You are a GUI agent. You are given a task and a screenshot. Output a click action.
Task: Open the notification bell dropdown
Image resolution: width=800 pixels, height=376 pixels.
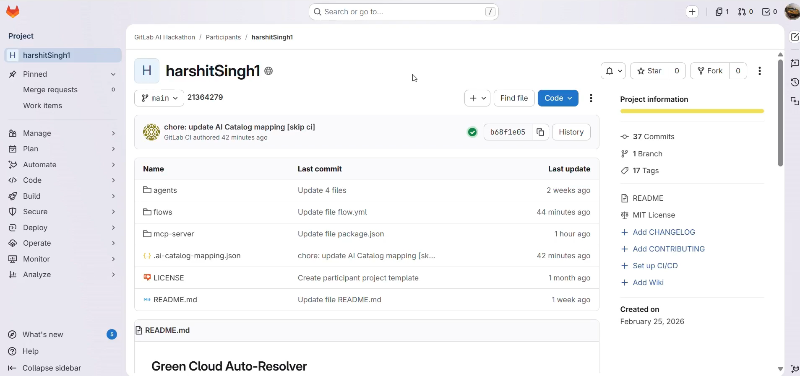click(x=613, y=71)
